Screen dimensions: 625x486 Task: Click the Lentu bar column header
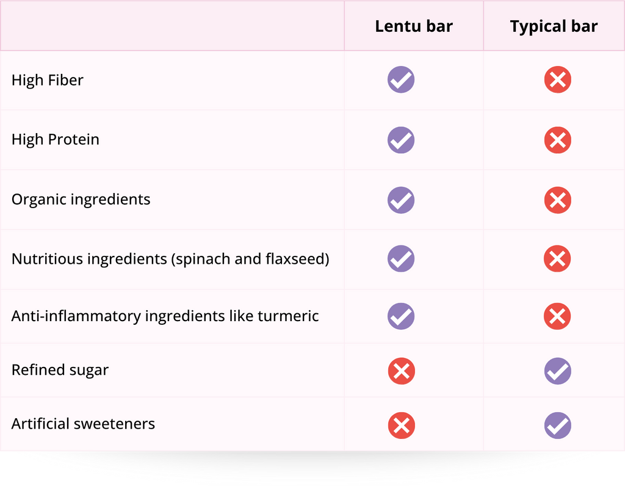coord(413,26)
